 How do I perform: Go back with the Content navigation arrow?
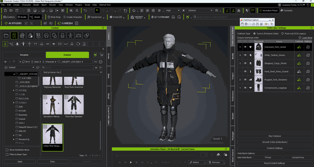pos(6,62)
